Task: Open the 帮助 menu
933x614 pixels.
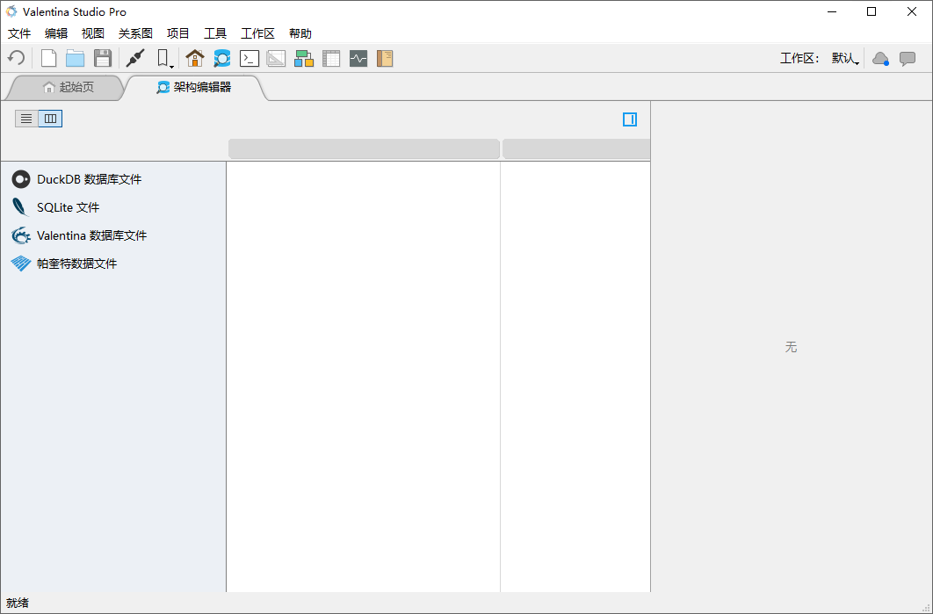Action: tap(300, 33)
